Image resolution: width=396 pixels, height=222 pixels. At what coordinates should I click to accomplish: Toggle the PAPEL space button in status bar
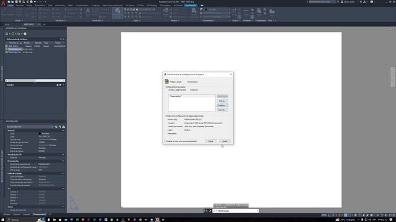pos(324,215)
